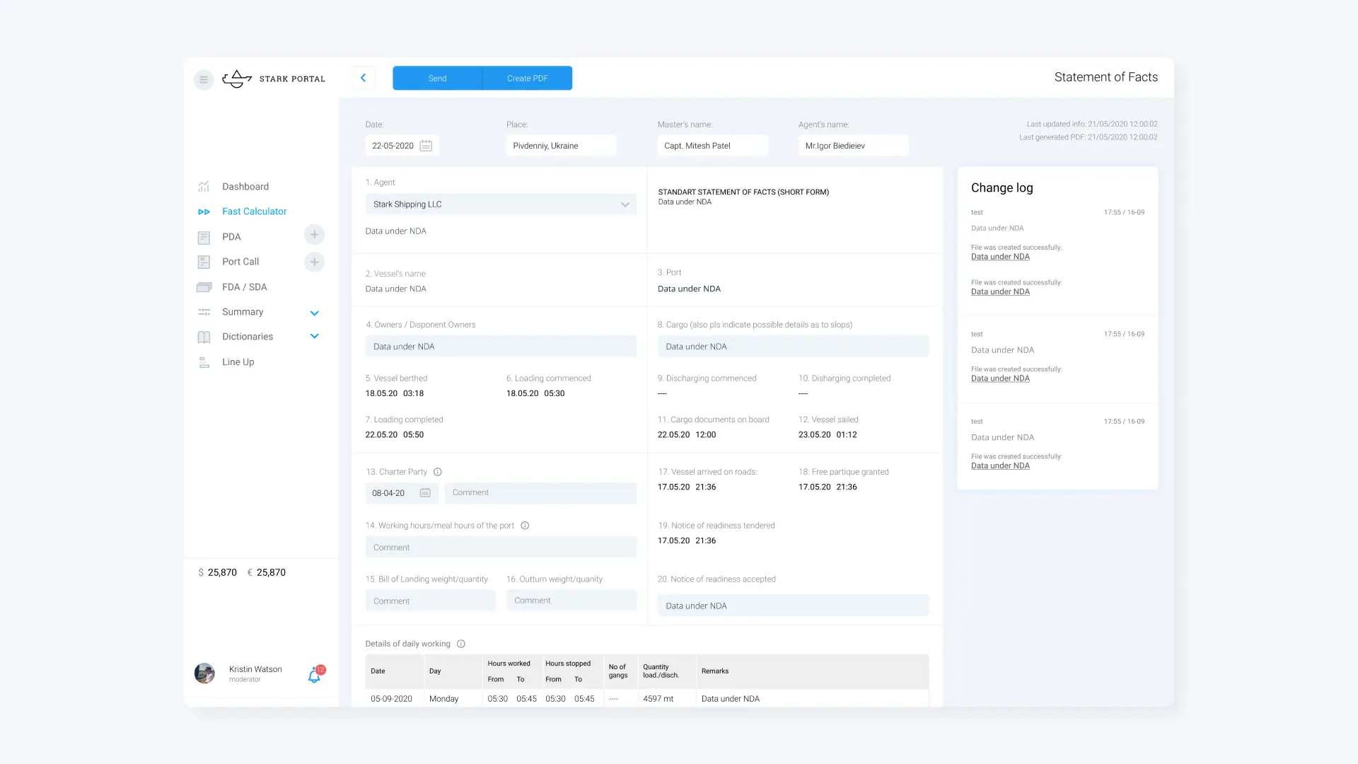Select Fast Calculator in the sidebar
The width and height of the screenshot is (1358, 764).
pos(254,212)
